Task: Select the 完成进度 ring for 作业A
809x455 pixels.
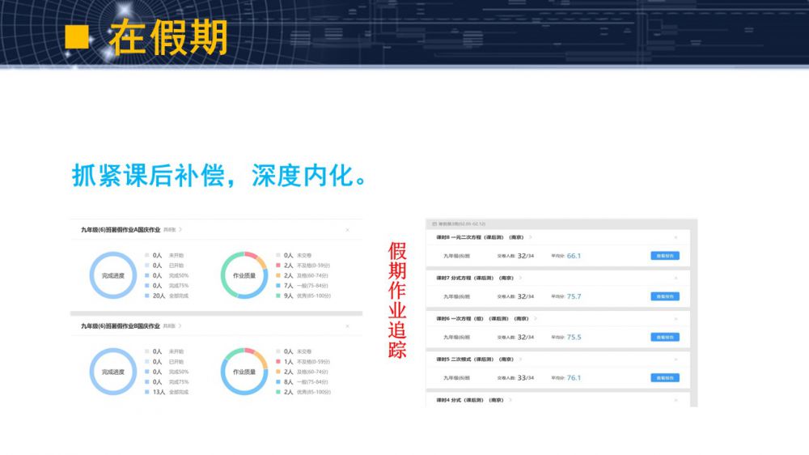Action: [112, 275]
